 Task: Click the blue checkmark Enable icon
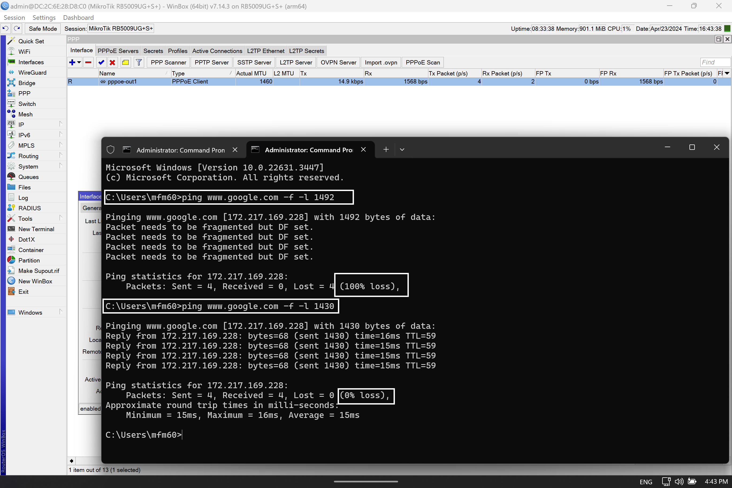[101, 62]
